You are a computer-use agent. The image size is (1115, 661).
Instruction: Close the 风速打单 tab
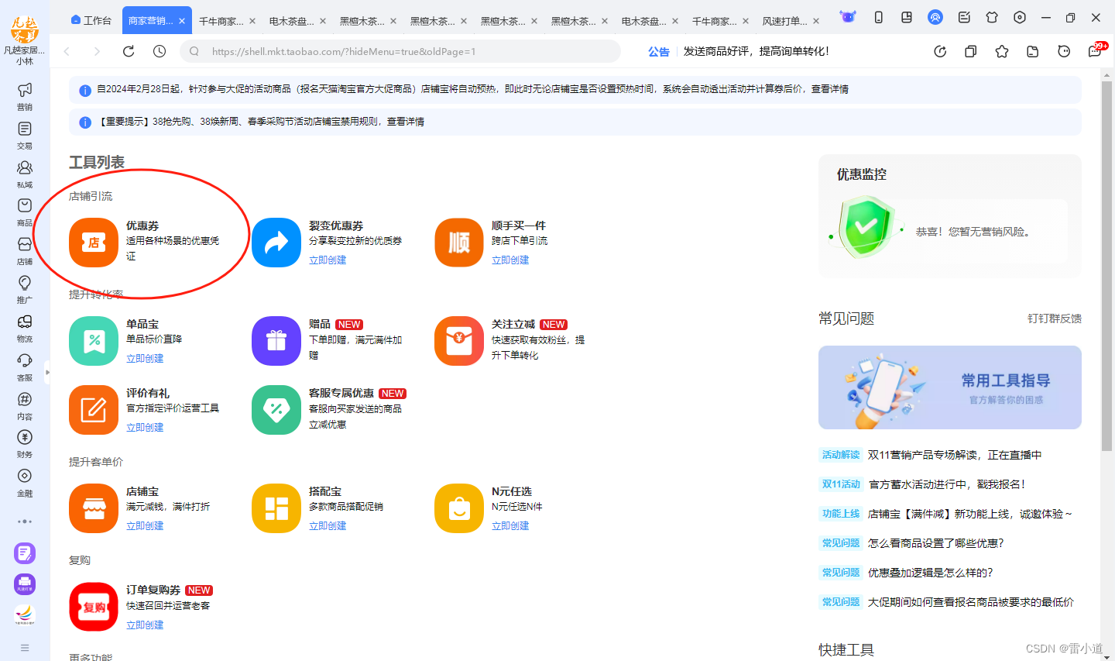(x=816, y=21)
